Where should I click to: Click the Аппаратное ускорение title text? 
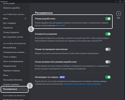tap(46, 34)
